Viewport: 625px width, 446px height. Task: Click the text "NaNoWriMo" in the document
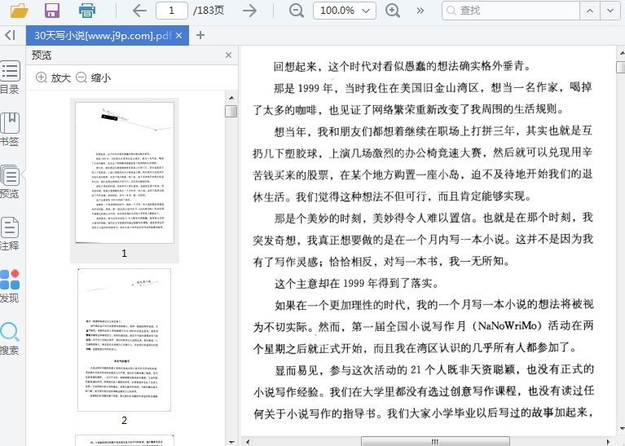508,326
